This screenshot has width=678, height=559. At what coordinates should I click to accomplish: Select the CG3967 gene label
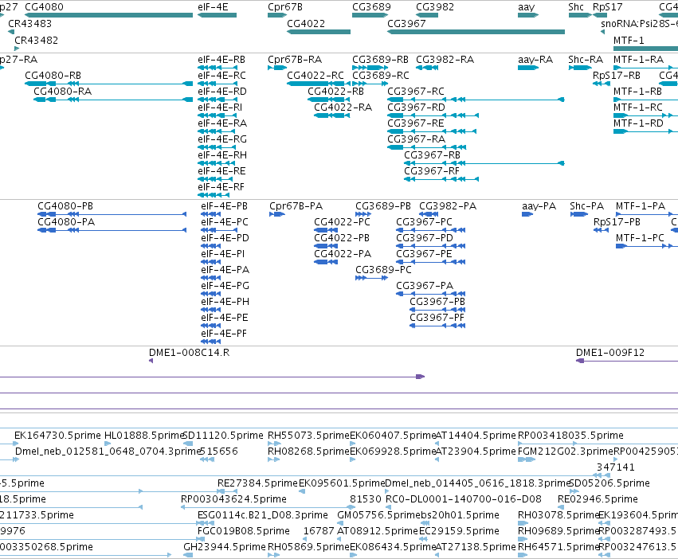tap(406, 23)
